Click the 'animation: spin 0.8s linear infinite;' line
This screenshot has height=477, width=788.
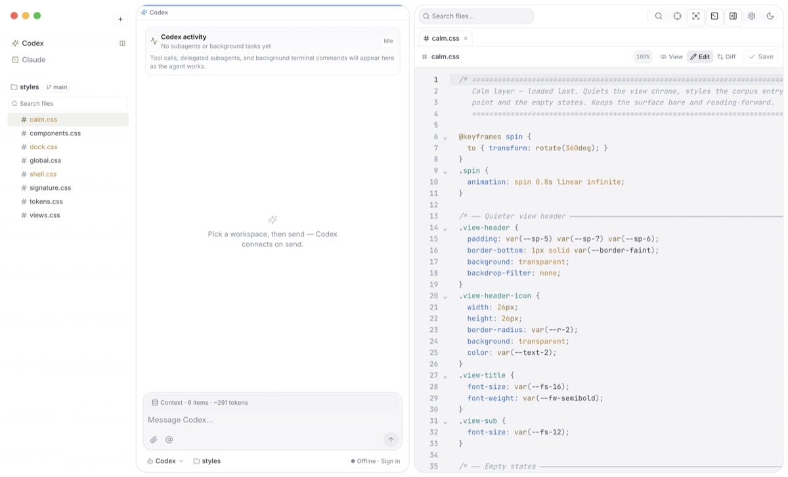coord(546,182)
